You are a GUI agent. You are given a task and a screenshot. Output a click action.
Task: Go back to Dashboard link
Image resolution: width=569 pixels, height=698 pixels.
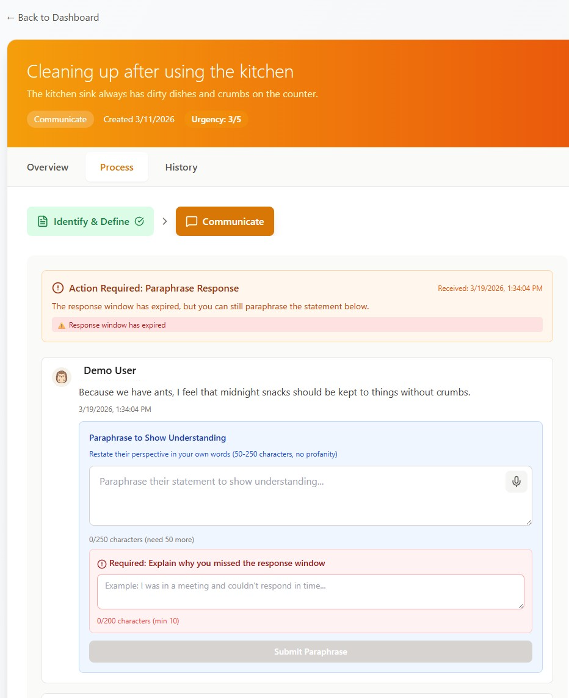[x=53, y=17]
